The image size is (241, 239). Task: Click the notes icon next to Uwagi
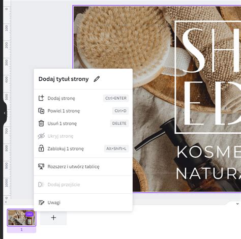pyautogui.click(x=41, y=202)
